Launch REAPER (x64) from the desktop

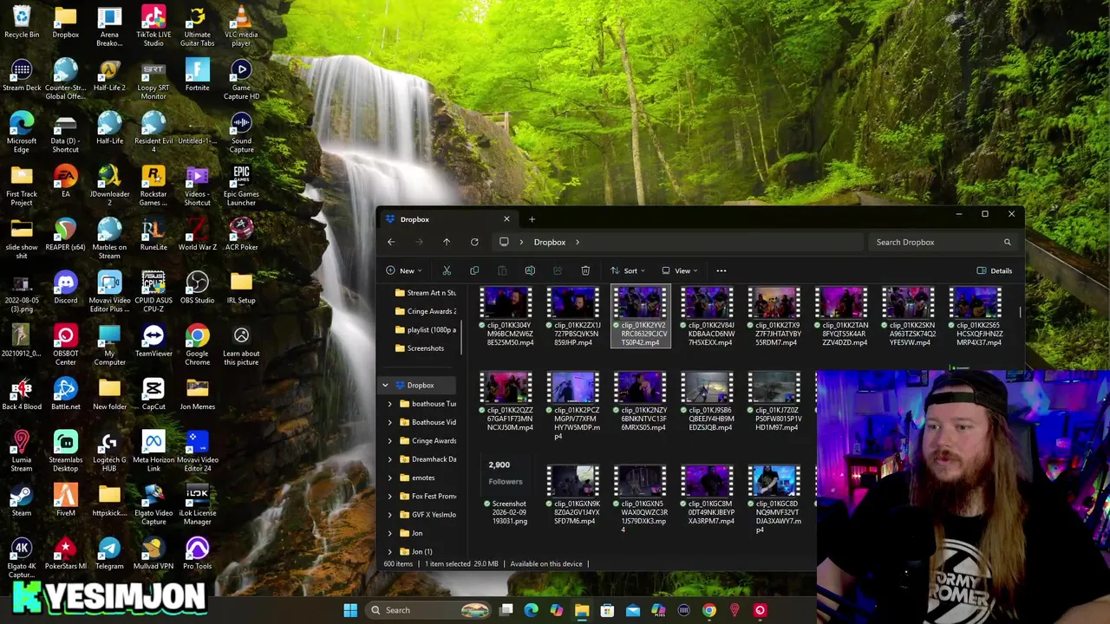(65, 234)
